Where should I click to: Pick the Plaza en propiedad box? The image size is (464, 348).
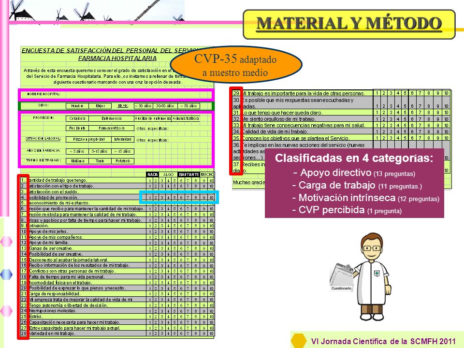coord(88,139)
